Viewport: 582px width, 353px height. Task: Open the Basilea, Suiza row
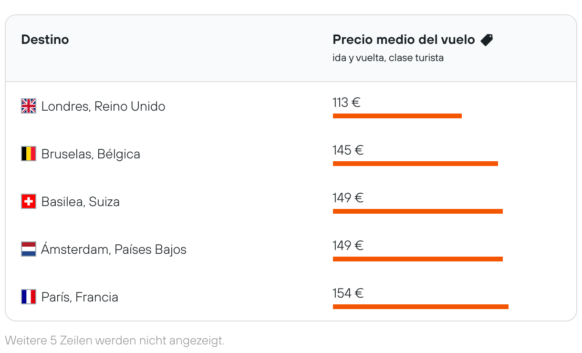[x=80, y=201]
